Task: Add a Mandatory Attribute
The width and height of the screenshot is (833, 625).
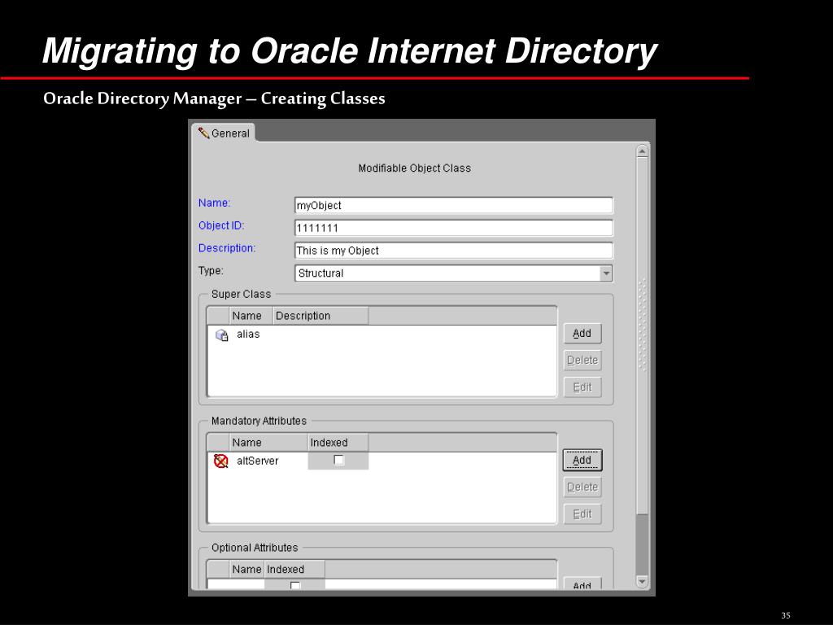Action: click(582, 461)
